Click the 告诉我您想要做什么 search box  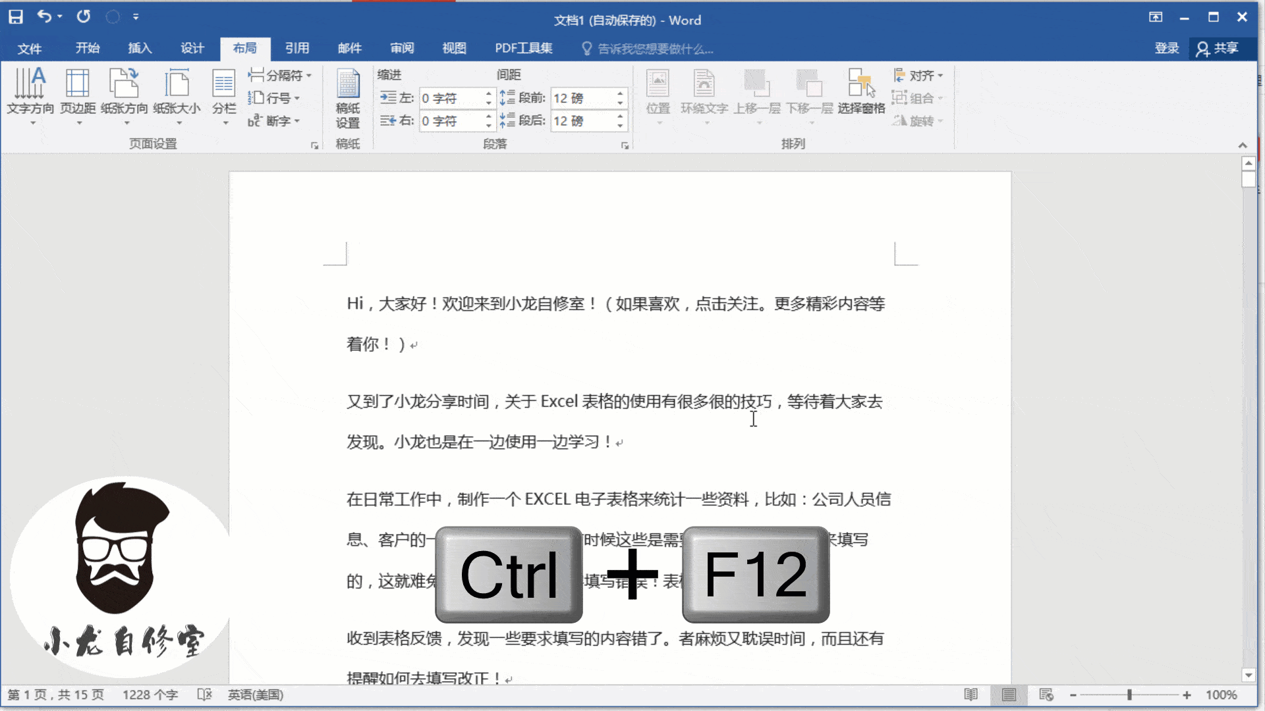tap(648, 49)
